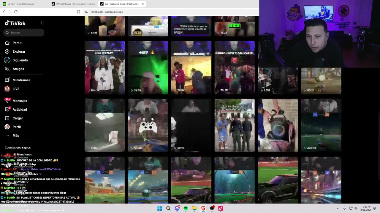Open the Sofiagr69 followed account
380x213 pixels.
(20, 192)
